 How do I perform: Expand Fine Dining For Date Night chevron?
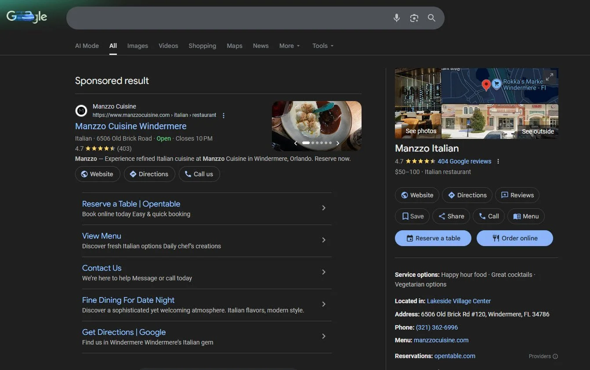tap(324, 304)
